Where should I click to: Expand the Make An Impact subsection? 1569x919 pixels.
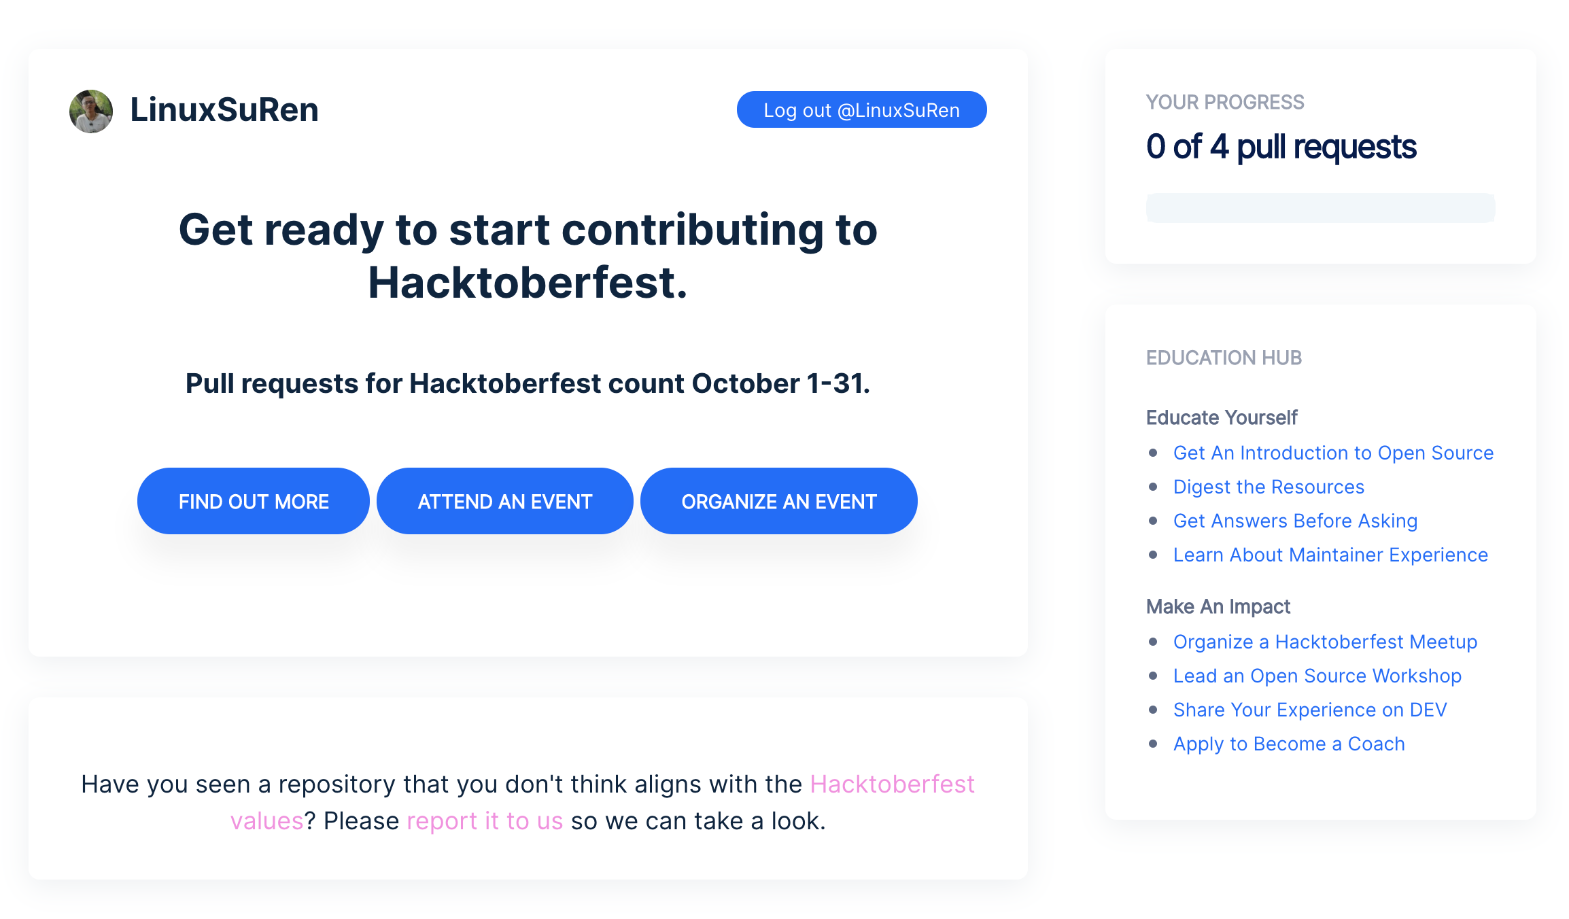coord(1217,605)
